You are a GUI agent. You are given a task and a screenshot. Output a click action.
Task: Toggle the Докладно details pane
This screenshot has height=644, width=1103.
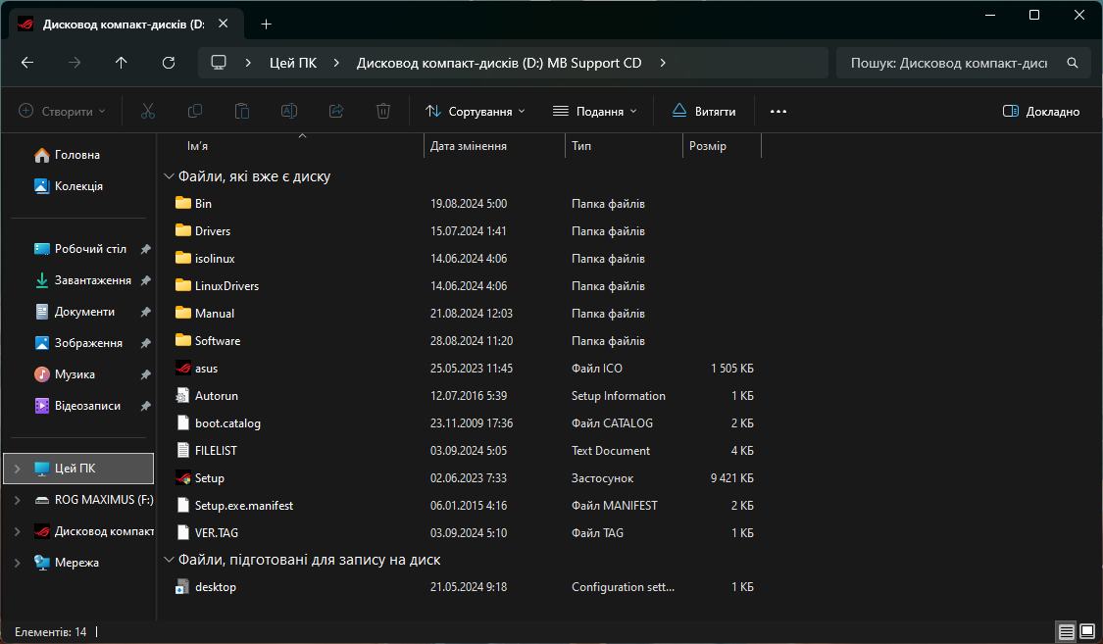[1041, 112]
